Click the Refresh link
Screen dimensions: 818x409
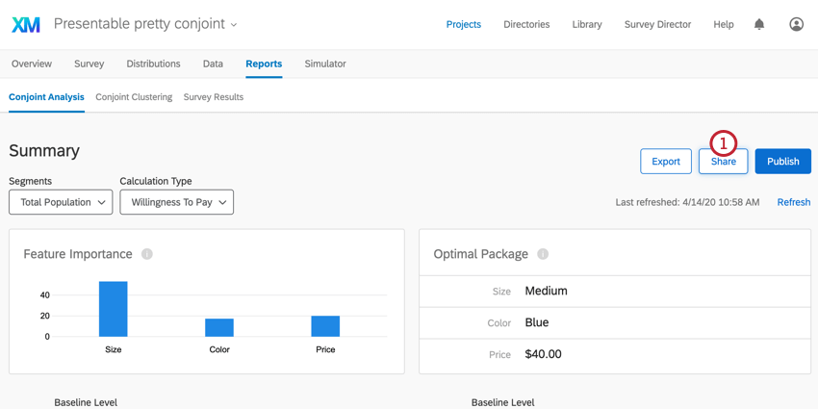(794, 202)
